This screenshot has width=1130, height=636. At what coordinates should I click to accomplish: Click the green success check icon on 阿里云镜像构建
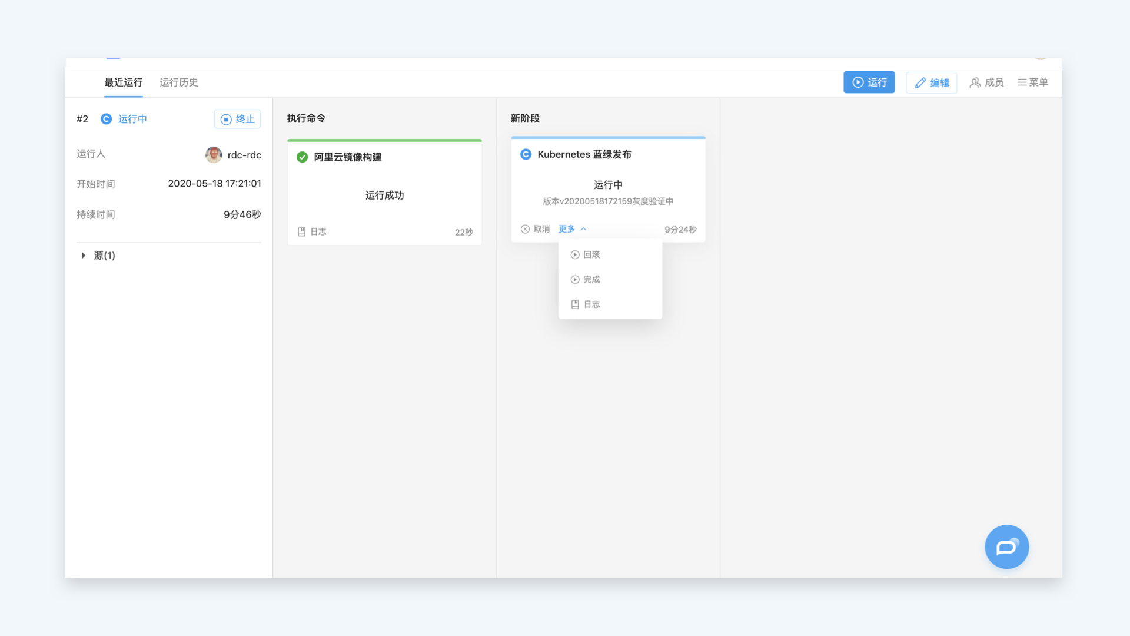[302, 157]
